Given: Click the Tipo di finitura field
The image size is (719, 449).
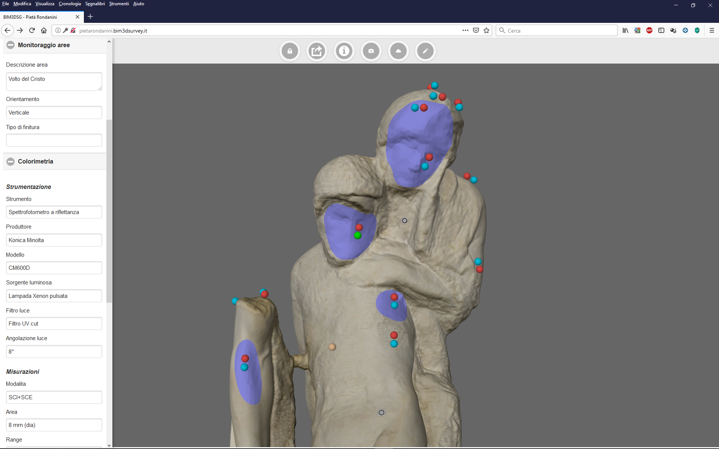Looking at the screenshot, I should point(54,140).
